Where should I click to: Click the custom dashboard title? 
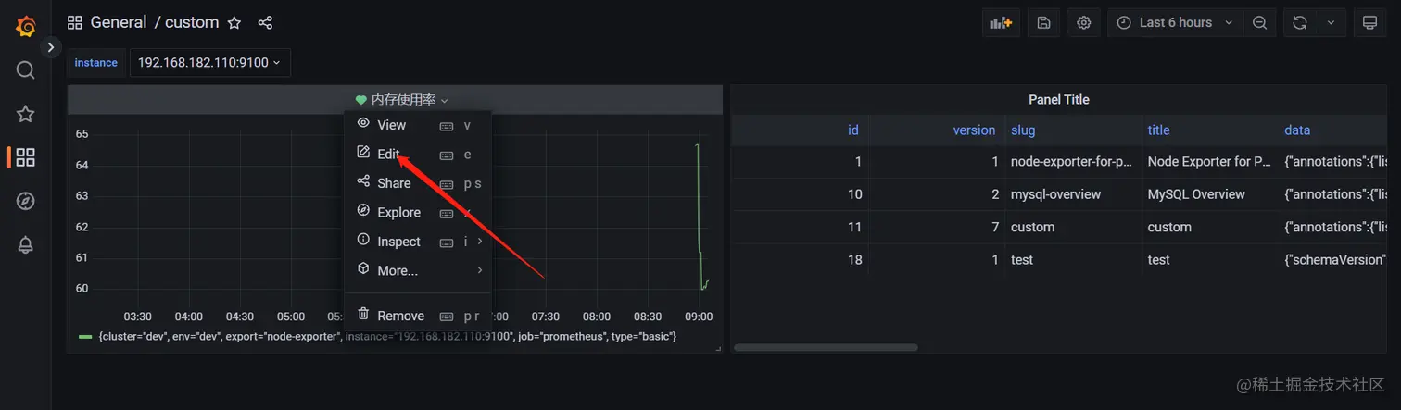(x=192, y=22)
